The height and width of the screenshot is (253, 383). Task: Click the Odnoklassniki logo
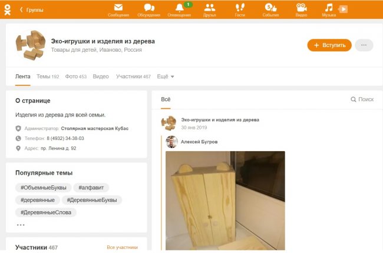coord(7,9)
